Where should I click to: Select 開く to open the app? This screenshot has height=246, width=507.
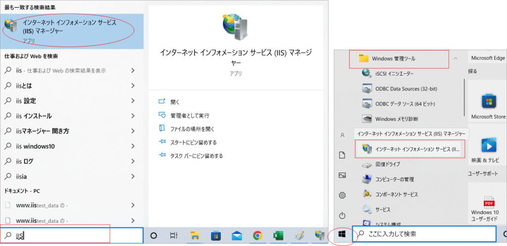(175, 102)
